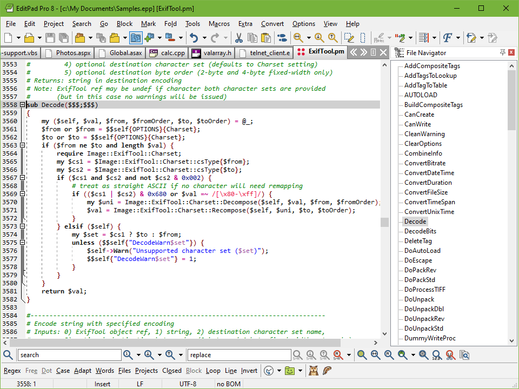Screen dimensions: 519x389
Task: Click the Copy icon in the toolbar
Action: pyautogui.click(x=252, y=38)
